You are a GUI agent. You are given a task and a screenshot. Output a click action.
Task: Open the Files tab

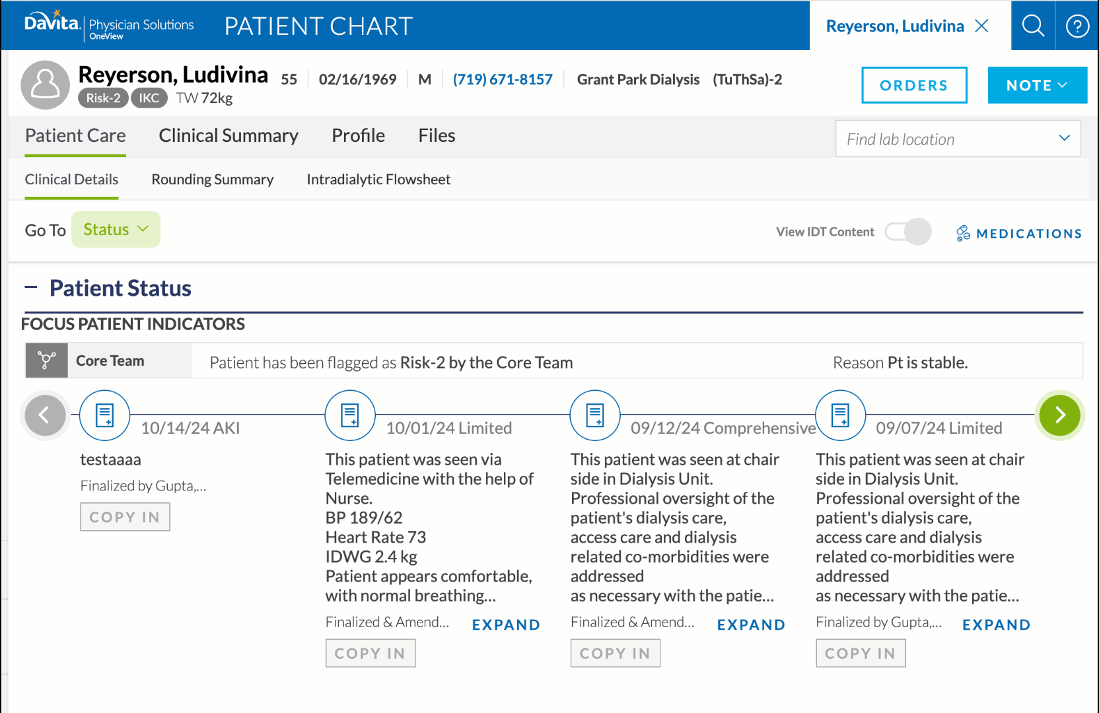[x=437, y=135]
